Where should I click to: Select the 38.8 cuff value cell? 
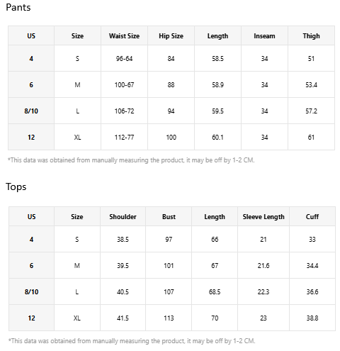pos(312,318)
